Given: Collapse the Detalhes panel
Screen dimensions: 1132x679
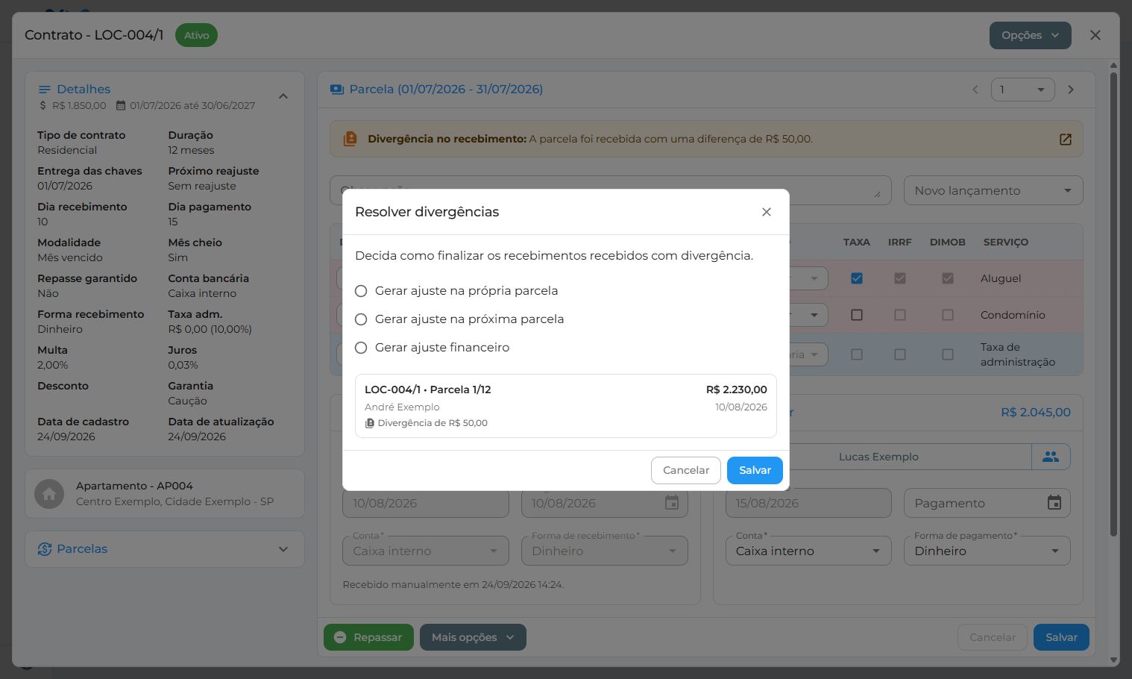Looking at the screenshot, I should click(283, 96).
